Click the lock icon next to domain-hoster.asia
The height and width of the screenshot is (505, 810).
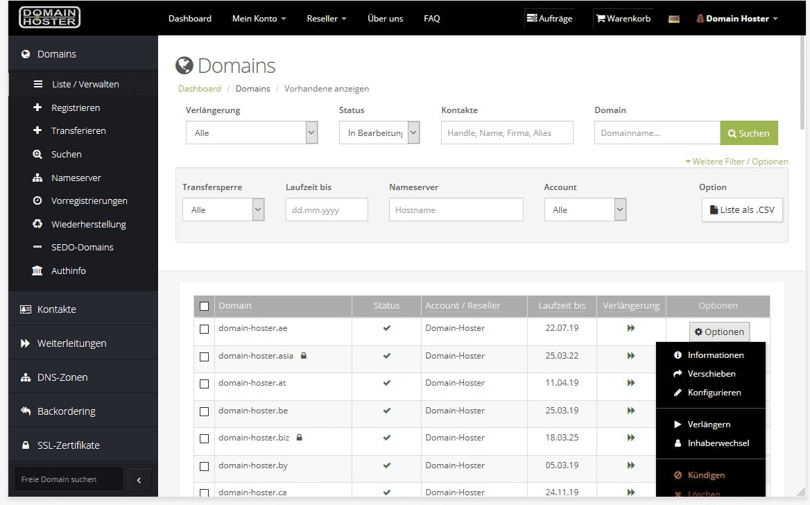point(304,356)
